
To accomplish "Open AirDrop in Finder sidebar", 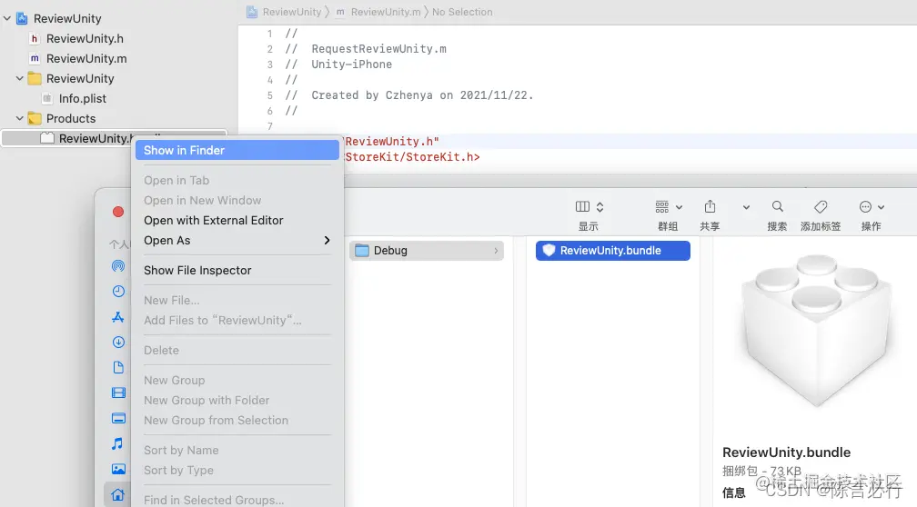I will point(118,266).
